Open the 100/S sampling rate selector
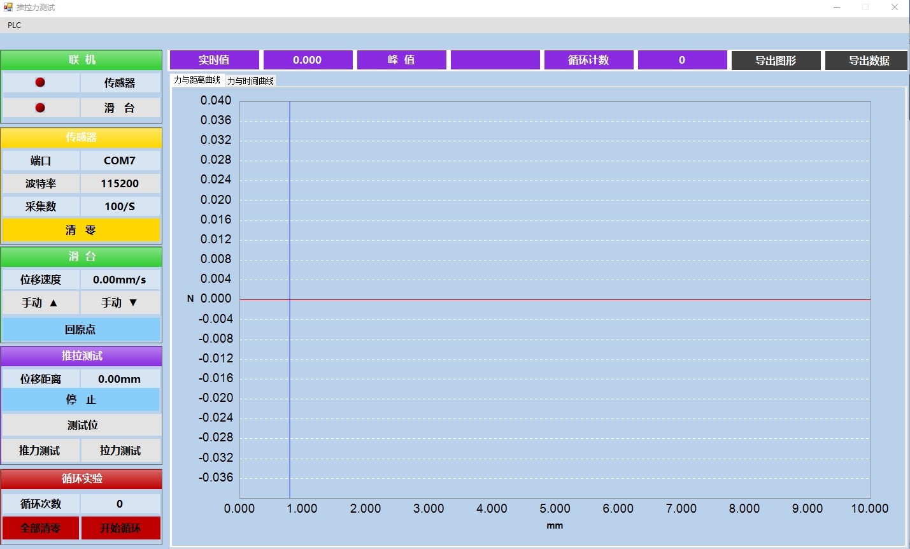Screen dimensions: 910x549 pyautogui.click(x=120, y=206)
